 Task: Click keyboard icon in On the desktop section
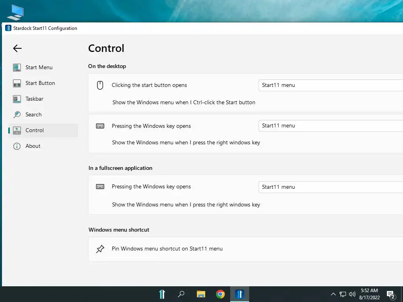(x=100, y=126)
